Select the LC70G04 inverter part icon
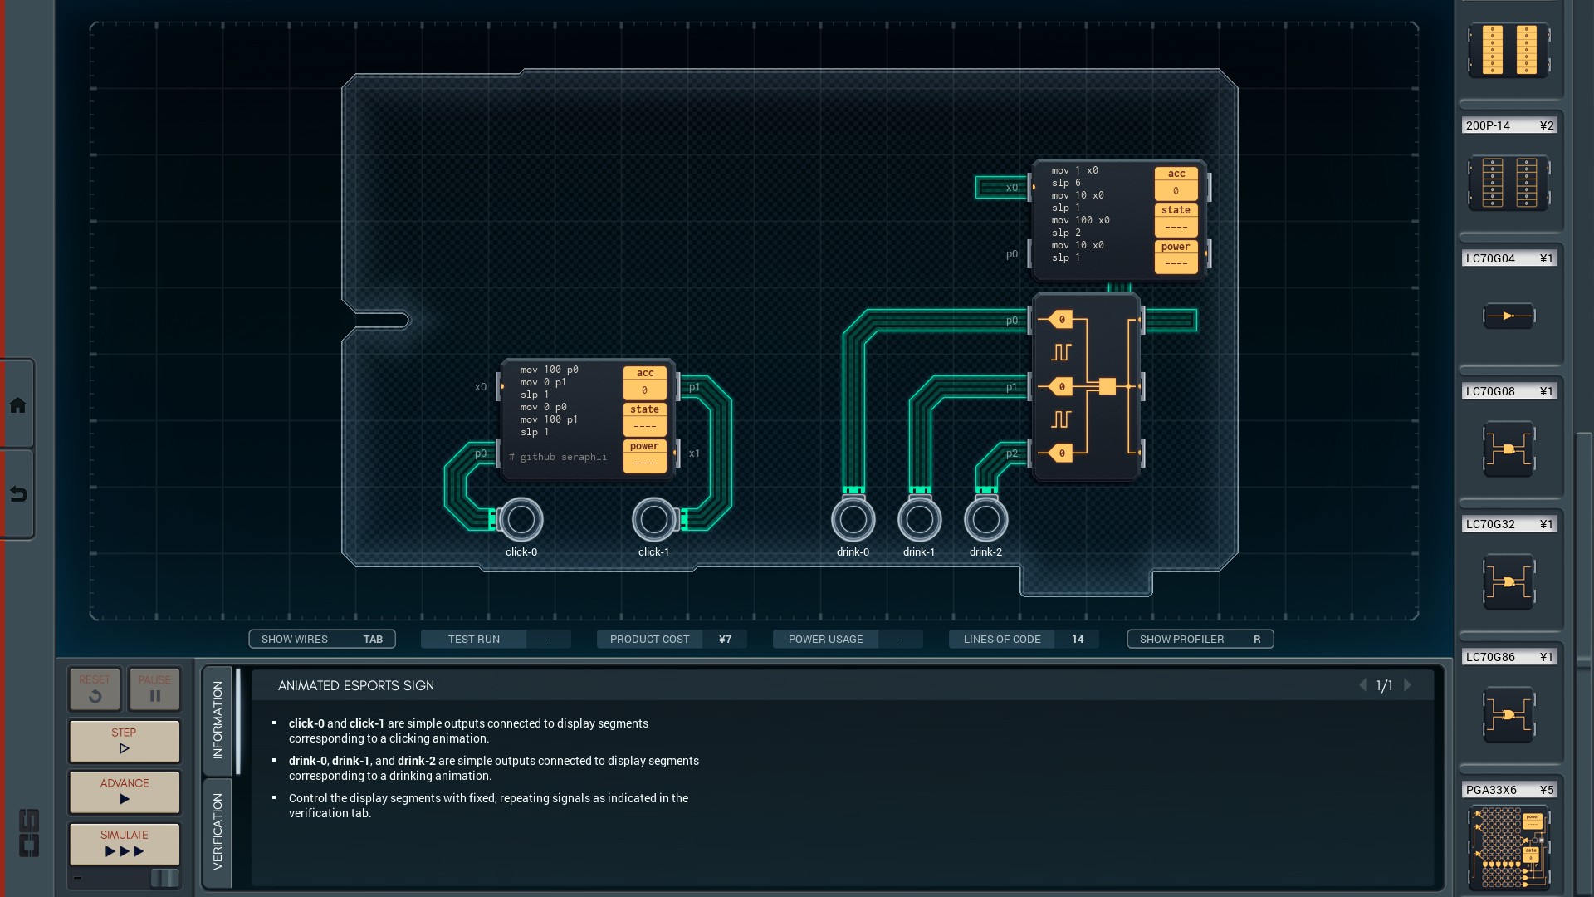 tap(1508, 316)
